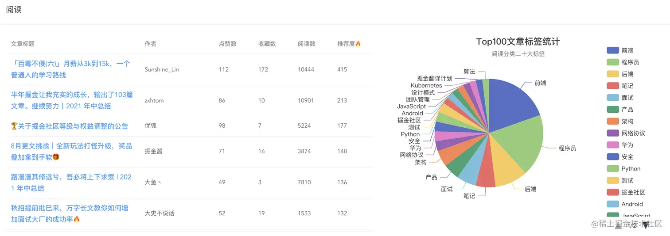Toggle the 网络协议 legend item
Screen dimensions: 670x236
click(626, 133)
